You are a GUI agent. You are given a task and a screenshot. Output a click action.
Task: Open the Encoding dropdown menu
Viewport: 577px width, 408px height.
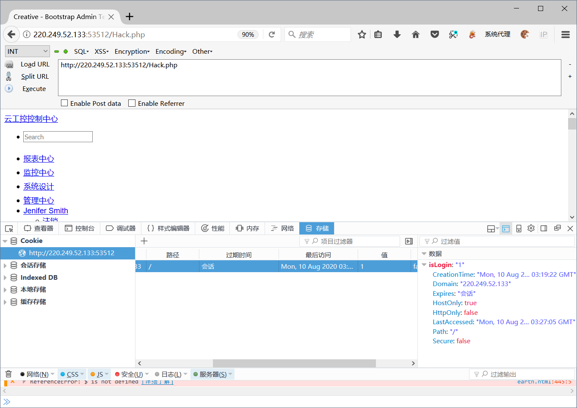coord(169,51)
